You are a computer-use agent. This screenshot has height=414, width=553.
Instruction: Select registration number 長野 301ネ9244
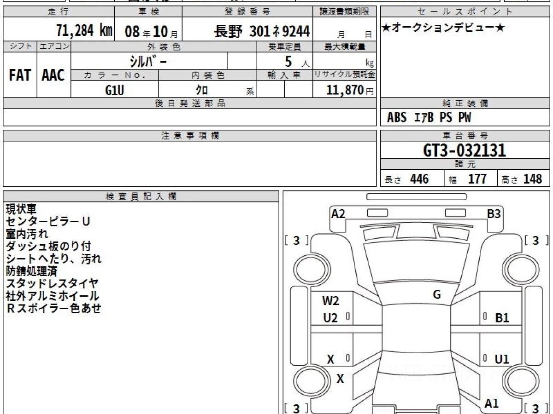[x=262, y=31]
